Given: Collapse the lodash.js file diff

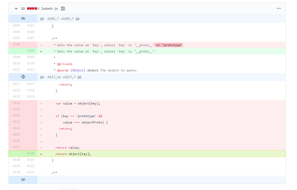Looking at the screenshot, I should (16, 9).
